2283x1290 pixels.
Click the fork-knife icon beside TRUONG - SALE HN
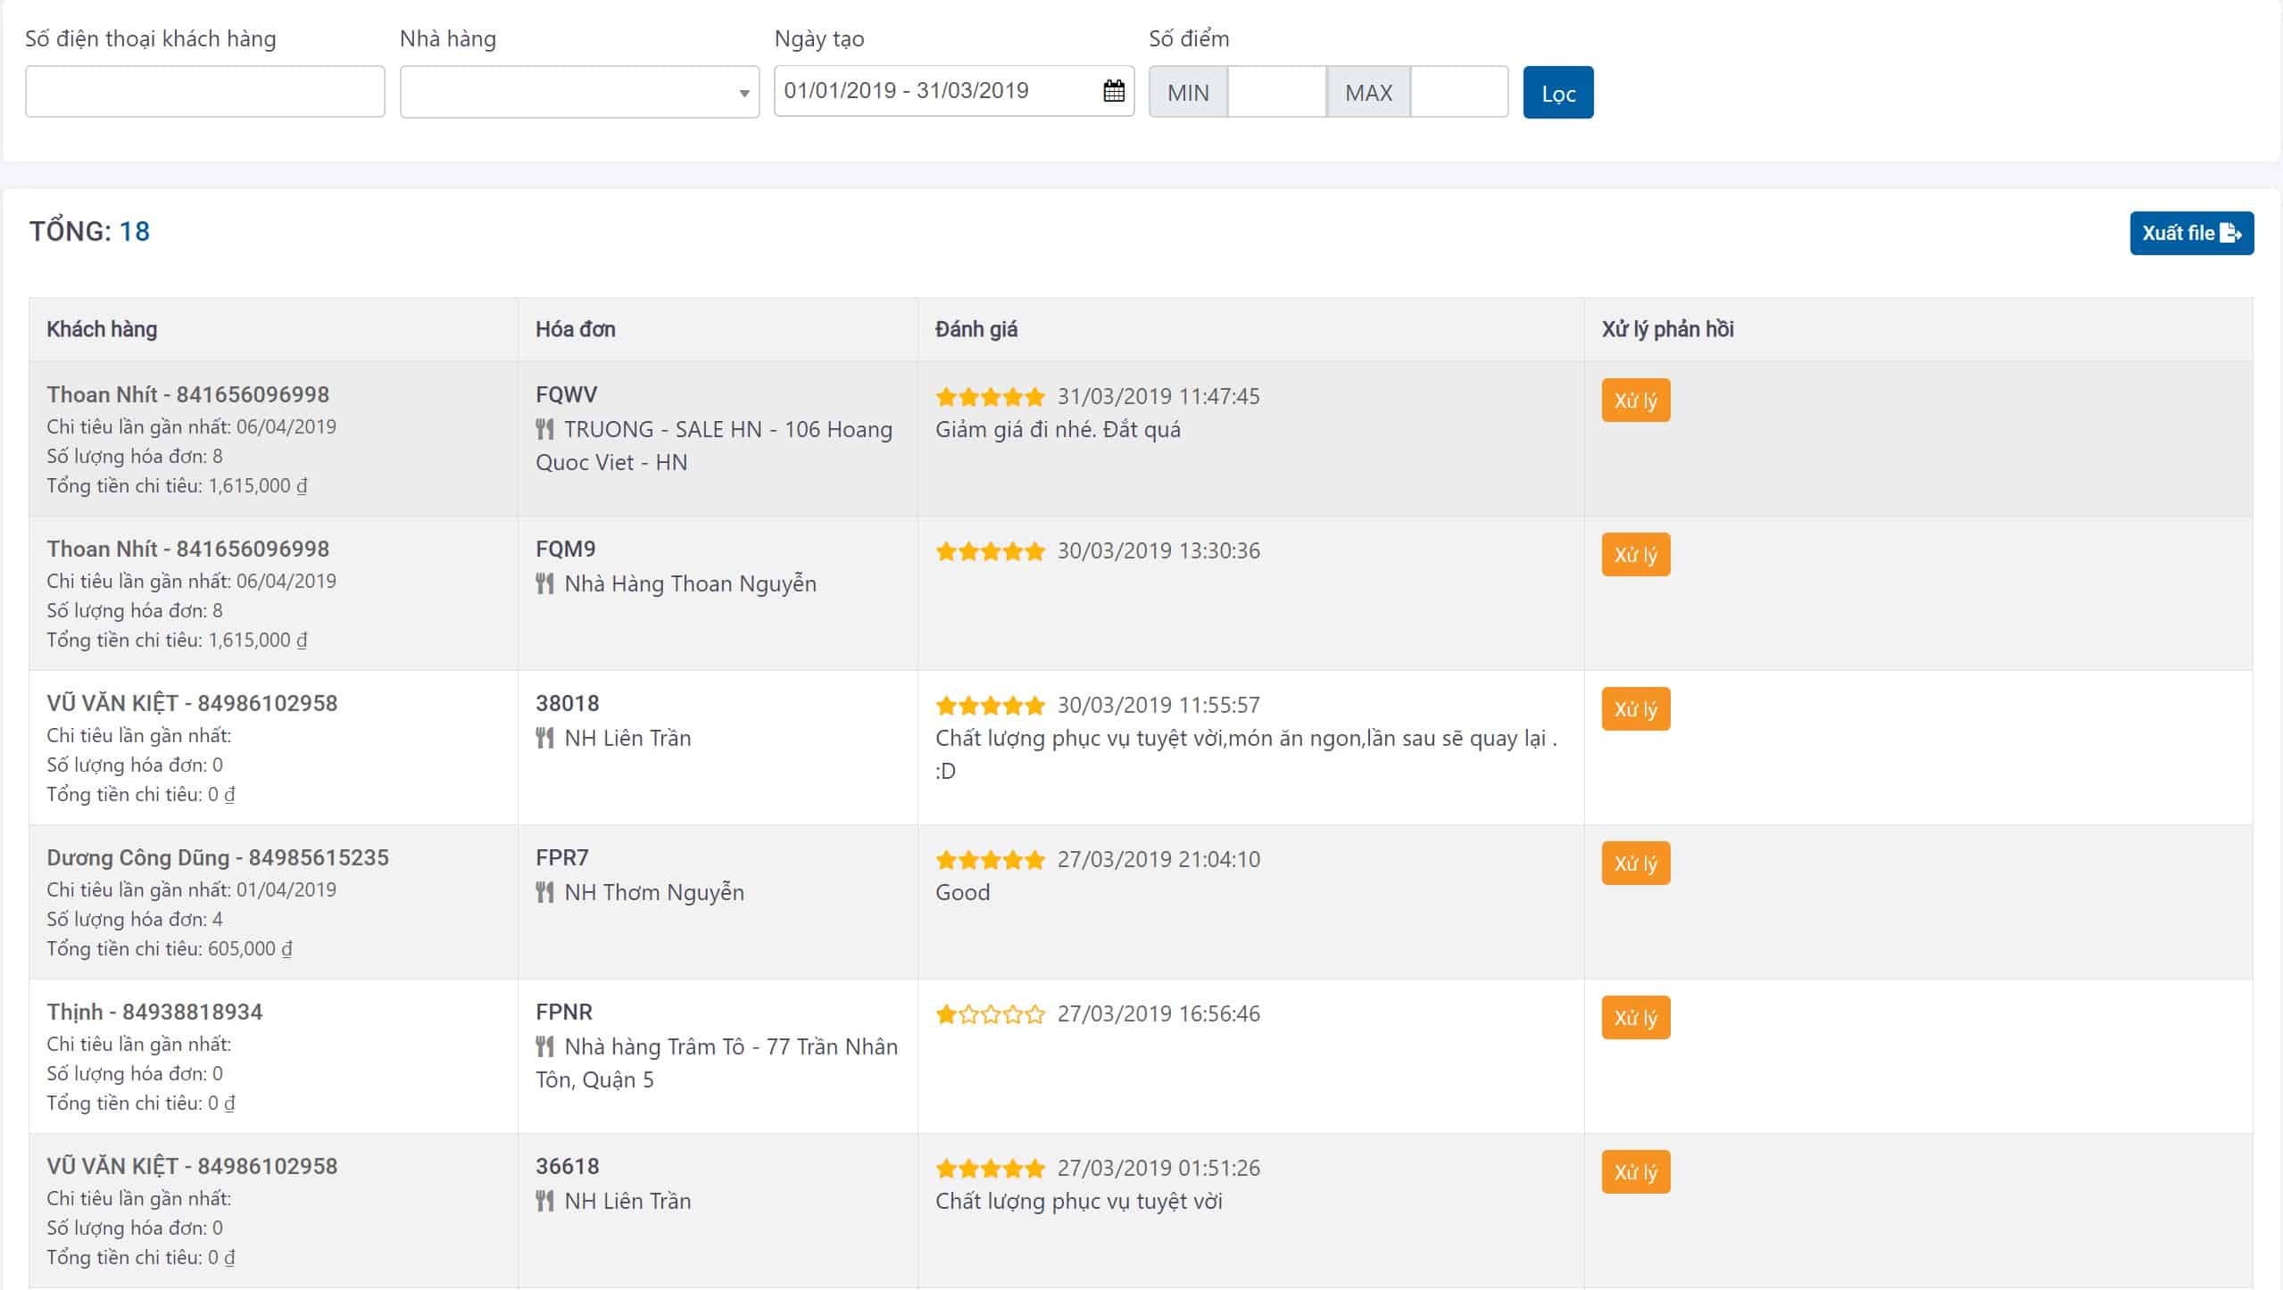pyautogui.click(x=544, y=430)
